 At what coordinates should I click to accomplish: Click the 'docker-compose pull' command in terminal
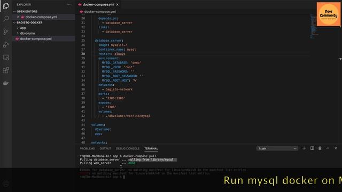(x=139, y=156)
